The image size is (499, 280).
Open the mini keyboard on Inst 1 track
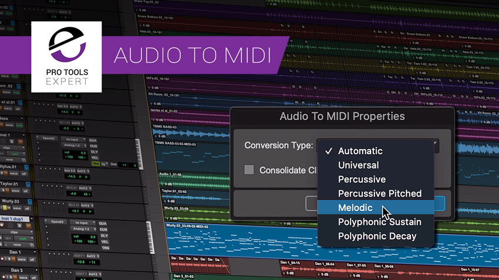pyautogui.click(x=139, y=154)
